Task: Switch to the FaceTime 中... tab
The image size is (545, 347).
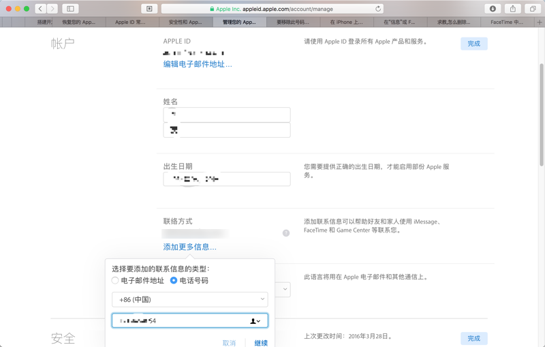Action: point(508,22)
